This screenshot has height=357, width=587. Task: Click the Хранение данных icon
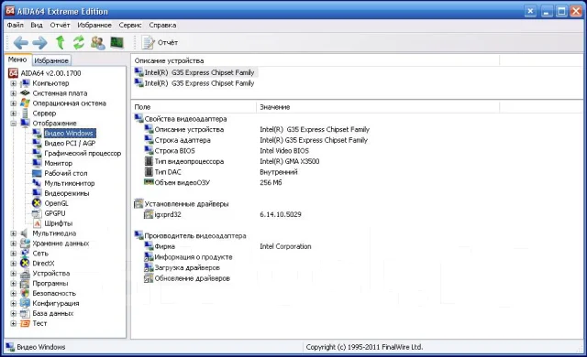(25, 243)
